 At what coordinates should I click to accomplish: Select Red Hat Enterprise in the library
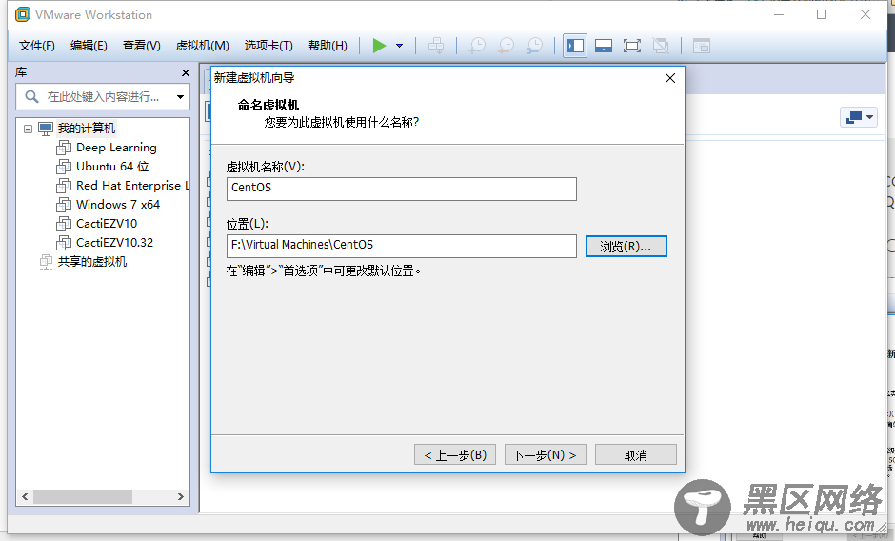[131, 186]
